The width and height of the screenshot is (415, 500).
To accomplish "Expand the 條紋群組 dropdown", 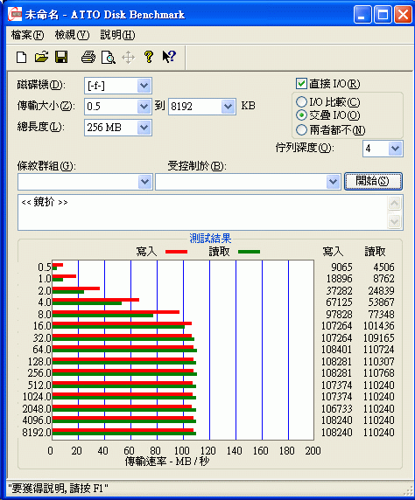I will point(145,182).
